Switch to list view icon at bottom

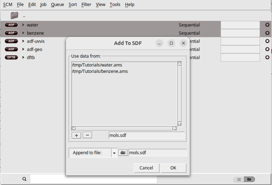tap(239, 179)
